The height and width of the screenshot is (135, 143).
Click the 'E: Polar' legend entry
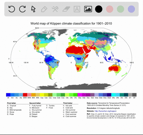(x=10, y=114)
